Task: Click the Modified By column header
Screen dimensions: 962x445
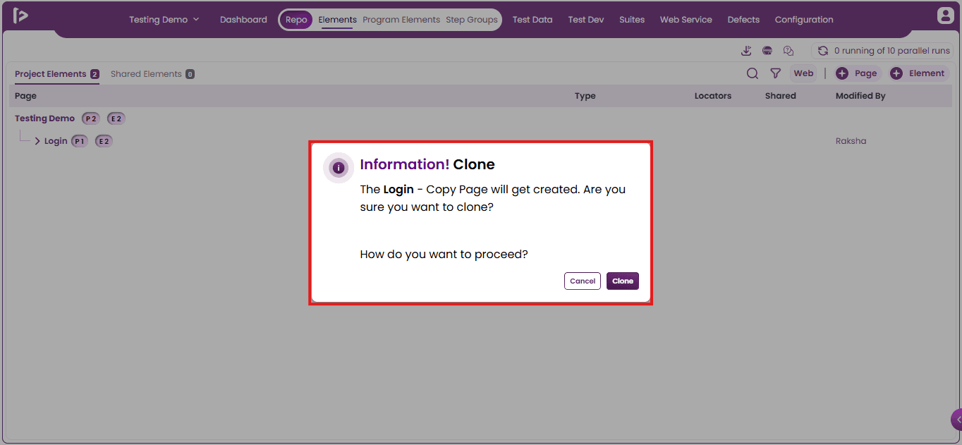Action: (860, 96)
